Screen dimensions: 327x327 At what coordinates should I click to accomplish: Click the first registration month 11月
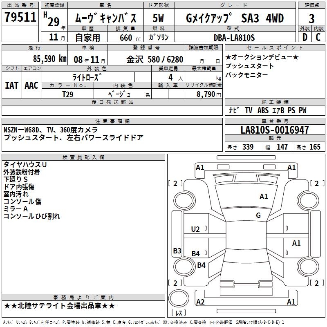tap(57, 37)
